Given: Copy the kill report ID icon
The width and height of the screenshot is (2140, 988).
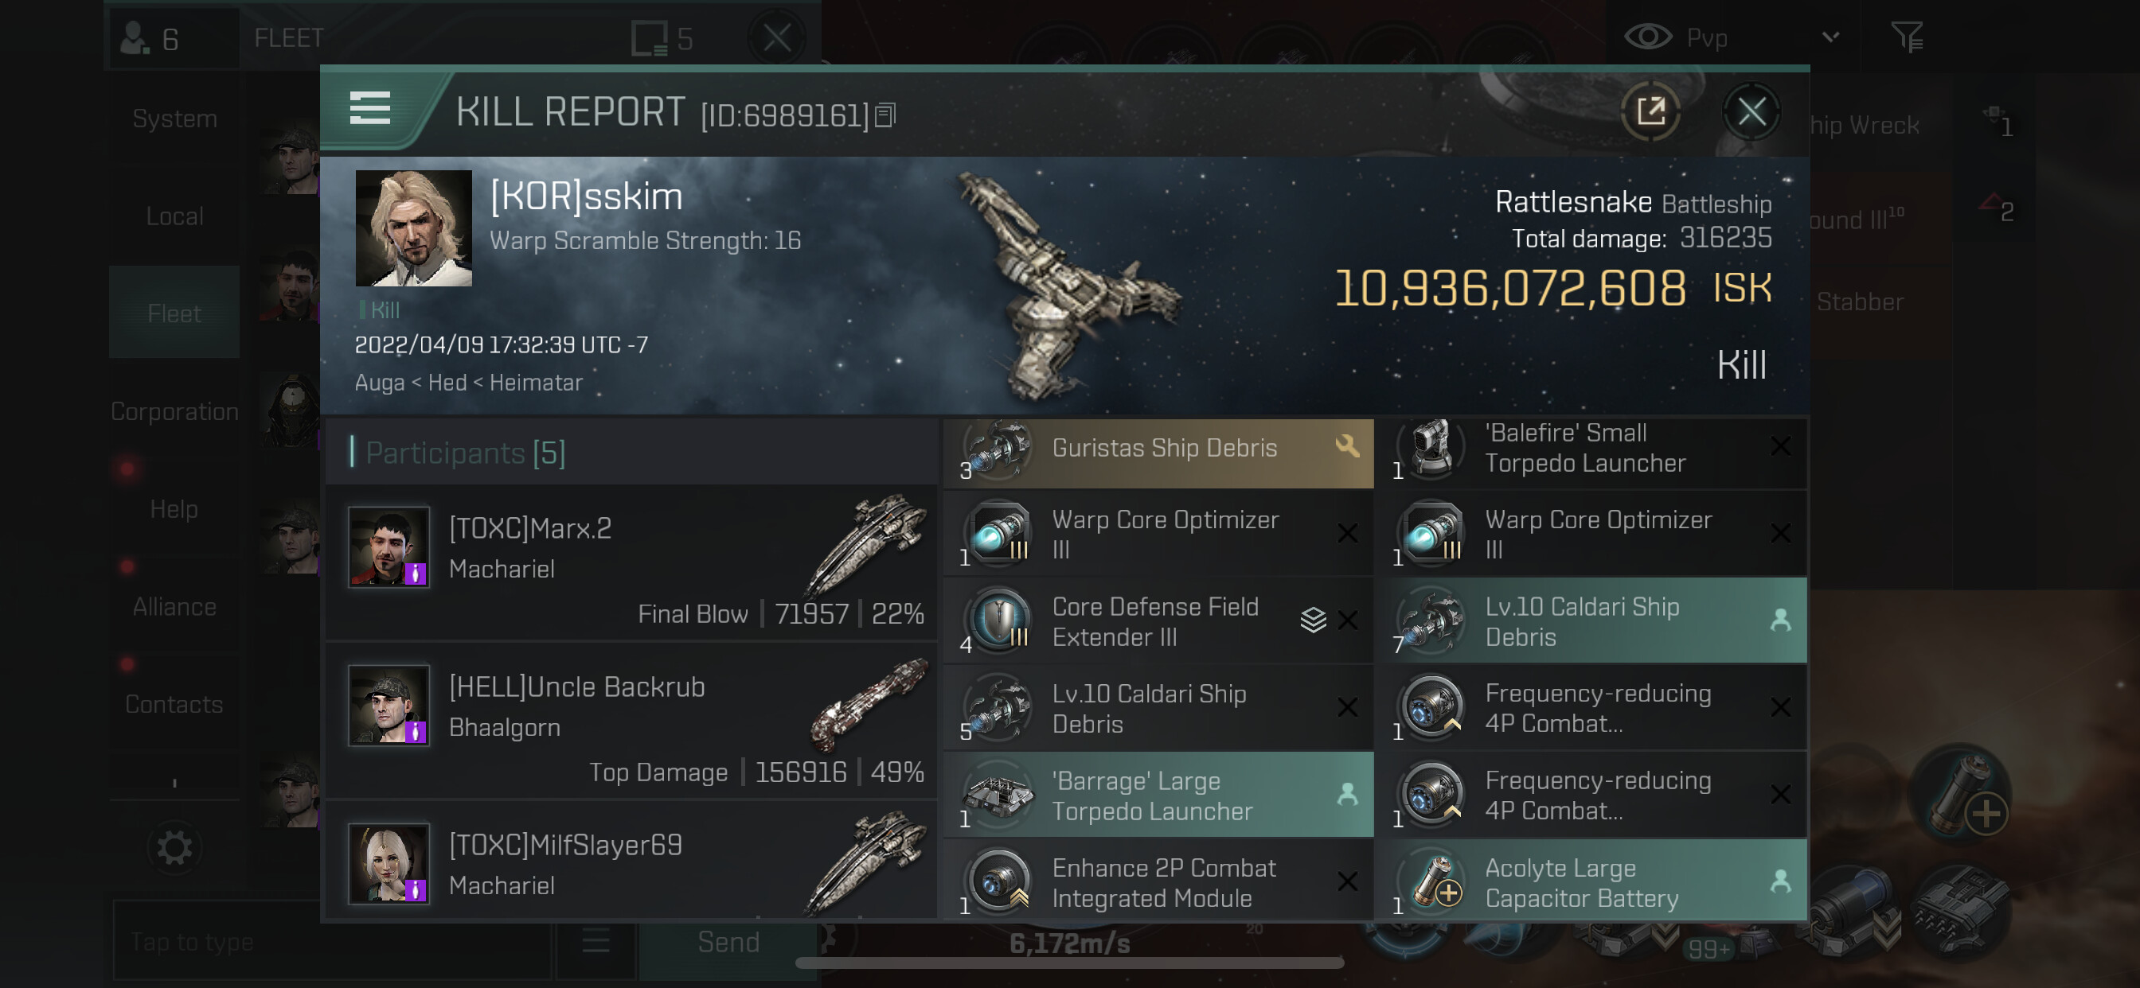Looking at the screenshot, I should (x=885, y=115).
